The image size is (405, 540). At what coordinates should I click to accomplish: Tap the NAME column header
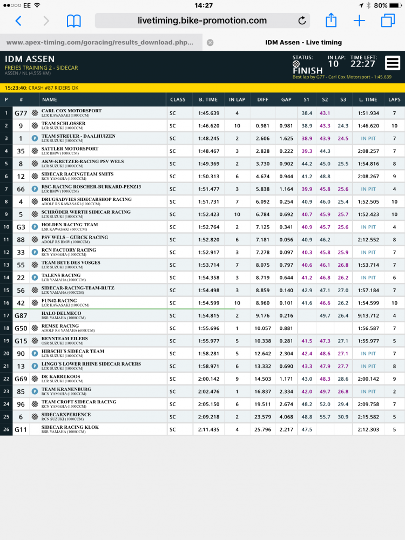(x=50, y=99)
